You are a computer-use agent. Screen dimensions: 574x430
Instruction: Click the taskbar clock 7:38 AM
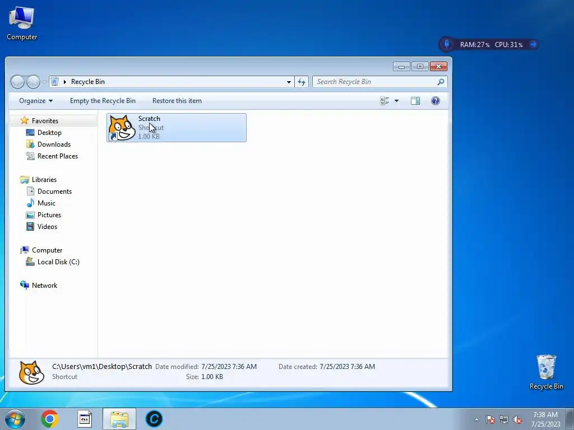click(x=545, y=415)
